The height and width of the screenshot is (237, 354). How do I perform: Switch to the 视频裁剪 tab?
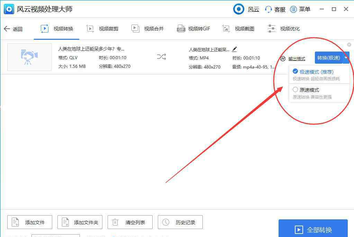pyautogui.click(x=102, y=29)
